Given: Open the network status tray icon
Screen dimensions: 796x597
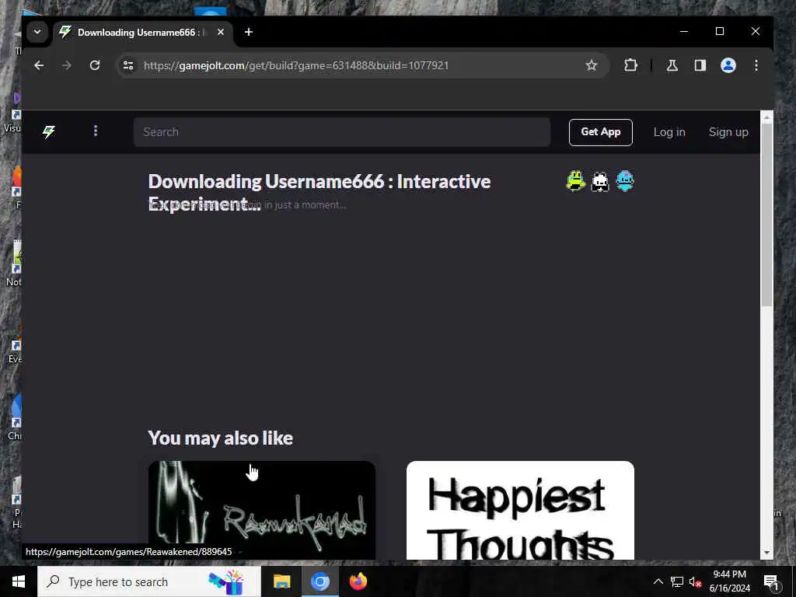Looking at the screenshot, I should (x=677, y=581).
